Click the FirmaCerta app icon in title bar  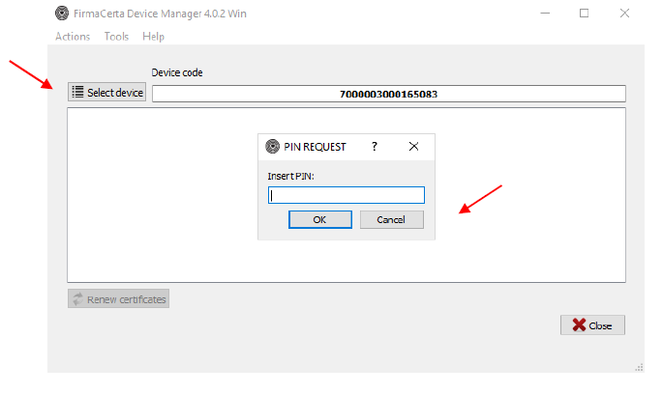62,14
